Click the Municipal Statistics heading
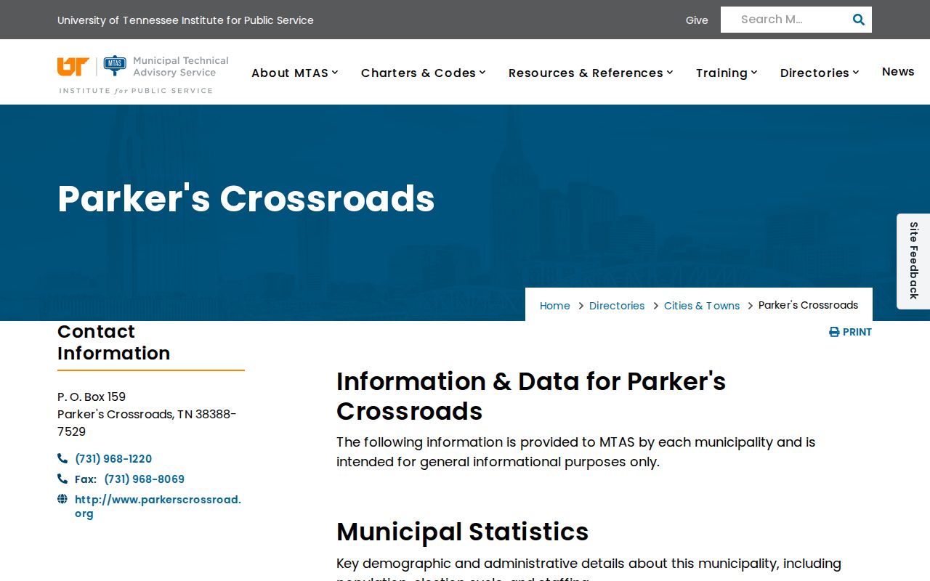This screenshot has height=581, width=930. point(462,532)
